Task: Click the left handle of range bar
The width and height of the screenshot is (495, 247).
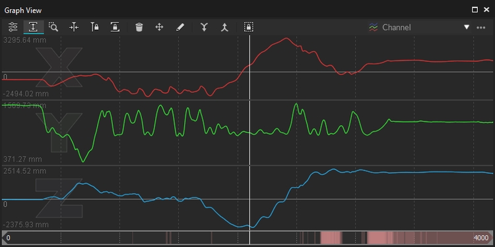Action: pos(4,238)
